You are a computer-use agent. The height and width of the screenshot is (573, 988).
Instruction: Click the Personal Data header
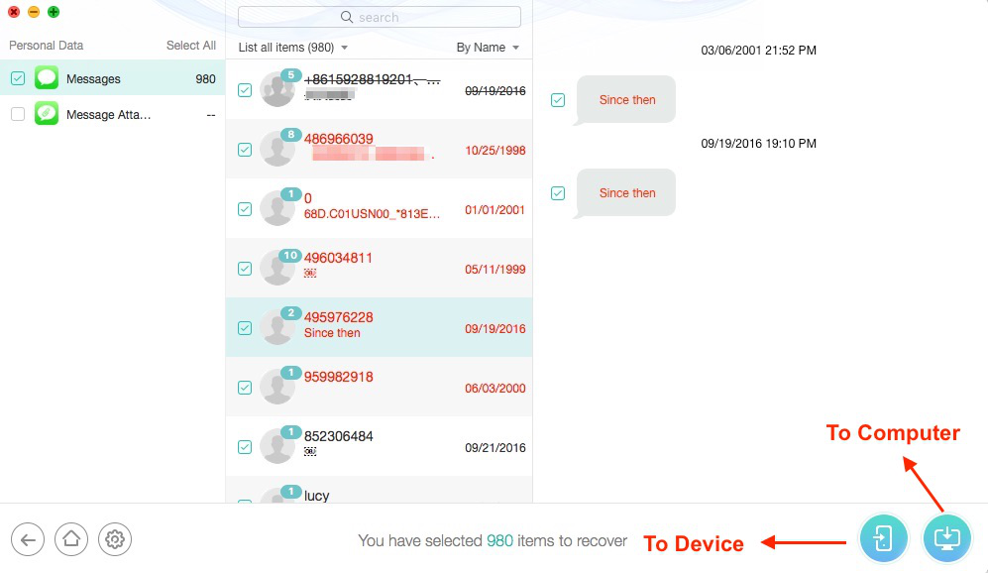click(x=46, y=46)
